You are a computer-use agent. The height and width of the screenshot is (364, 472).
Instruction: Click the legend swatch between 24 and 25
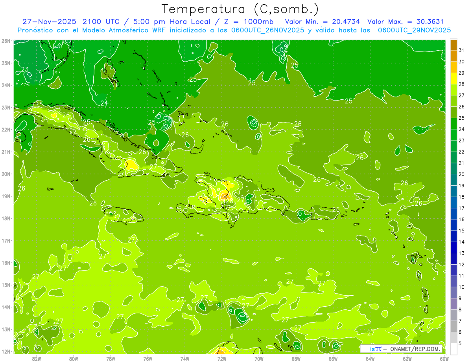tap(454, 123)
